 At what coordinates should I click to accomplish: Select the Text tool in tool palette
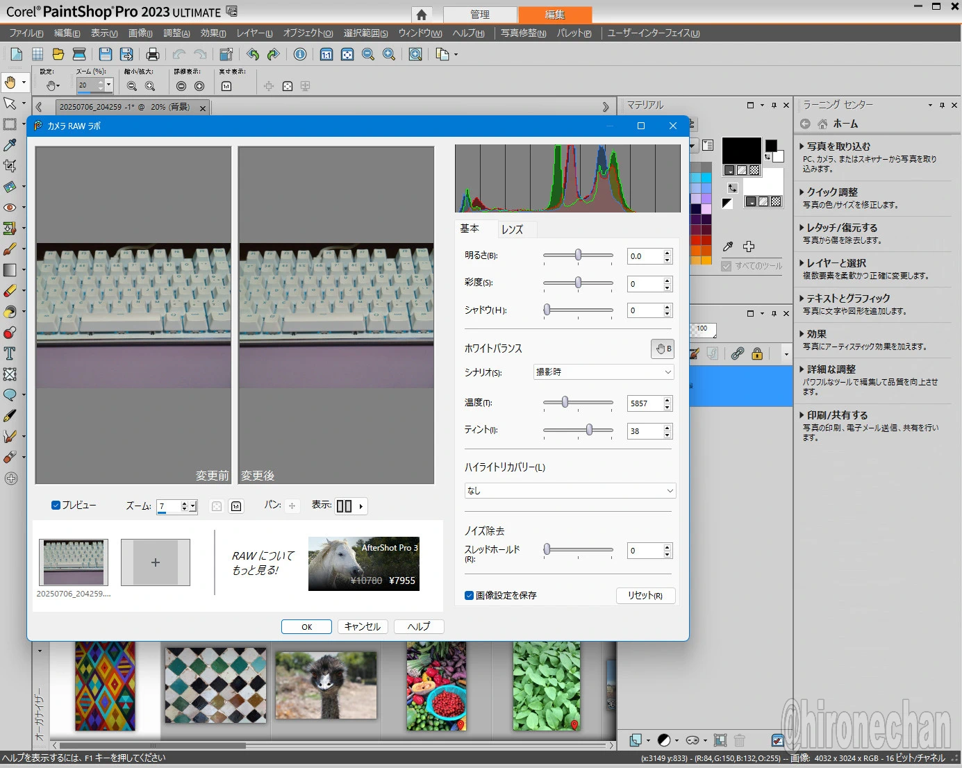(x=10, y=353)
